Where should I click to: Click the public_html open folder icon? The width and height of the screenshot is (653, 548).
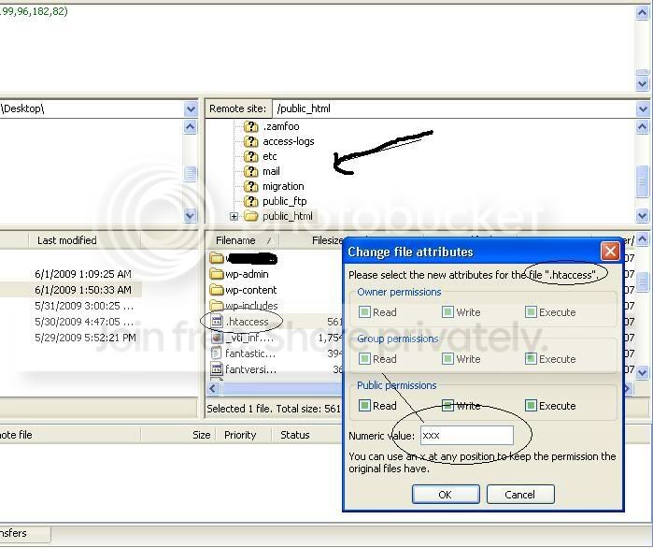click(x=250, y=216)
